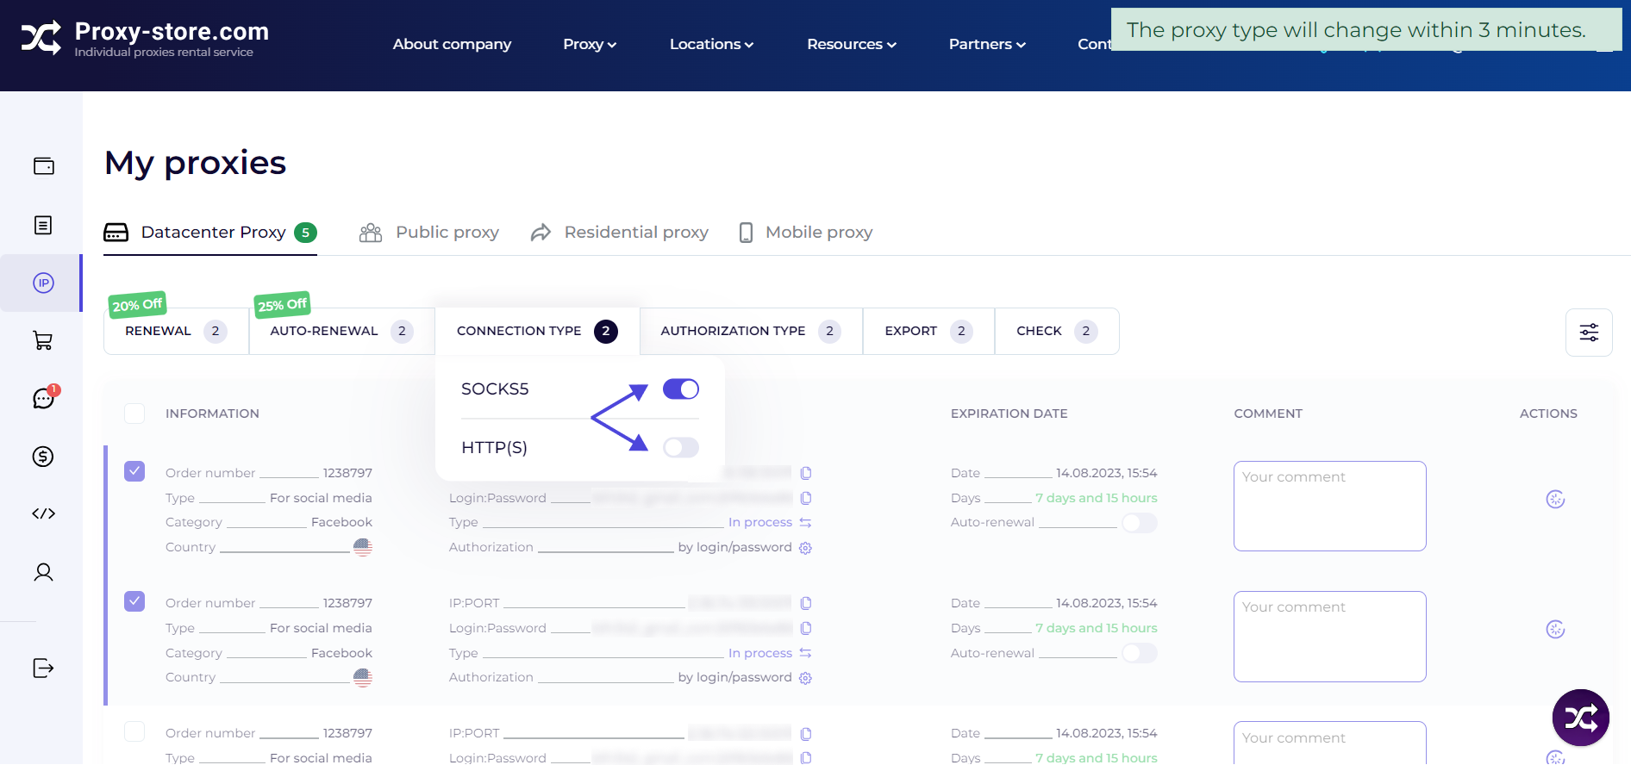Open the dollar balance sidebar icon
This screenshot has height=765, width=1631.
pos(43,457)
